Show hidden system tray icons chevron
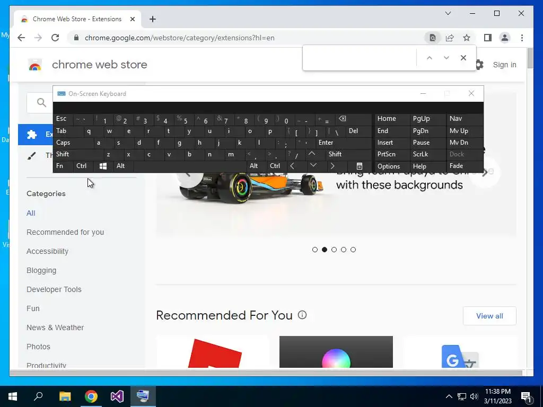This screenshot has height=407, width=543. pos(449,396)
